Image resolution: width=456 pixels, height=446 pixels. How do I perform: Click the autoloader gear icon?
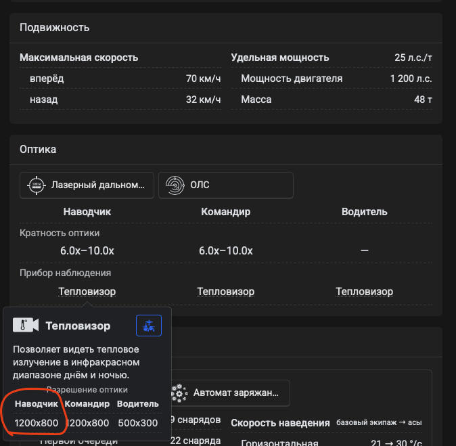point(179,392)
